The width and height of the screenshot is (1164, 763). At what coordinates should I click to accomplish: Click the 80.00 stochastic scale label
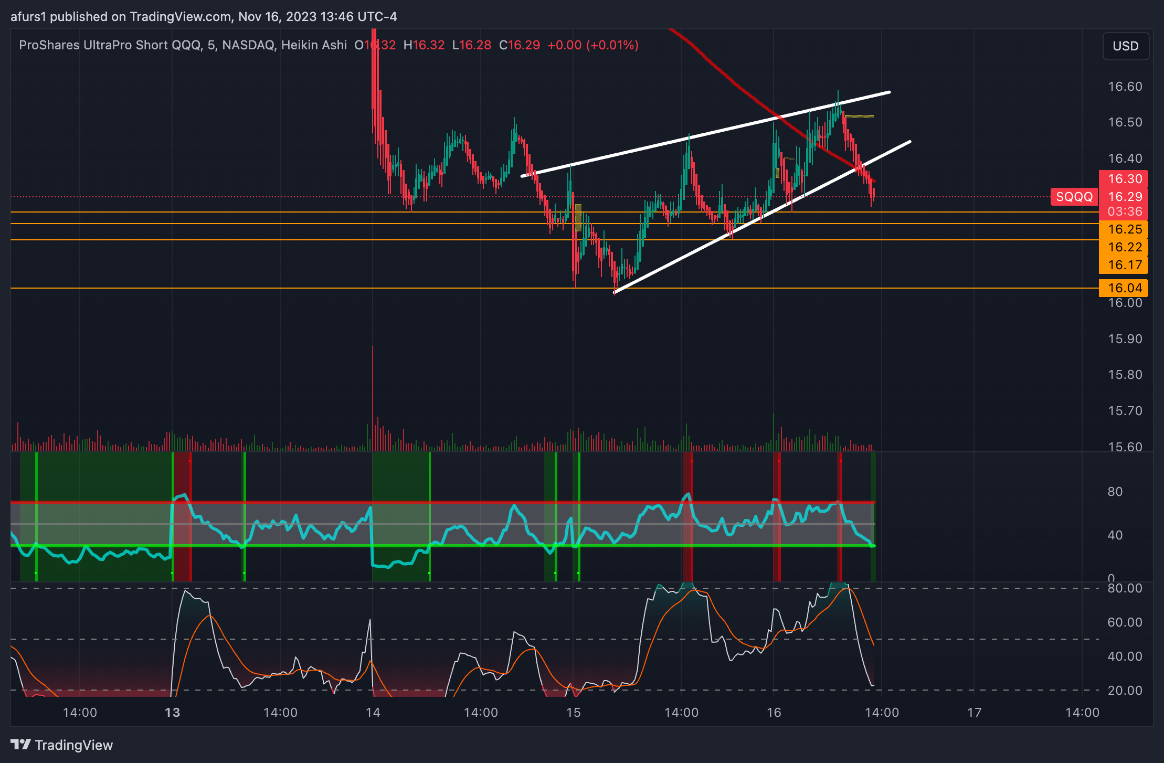[x=1125, y=588]
